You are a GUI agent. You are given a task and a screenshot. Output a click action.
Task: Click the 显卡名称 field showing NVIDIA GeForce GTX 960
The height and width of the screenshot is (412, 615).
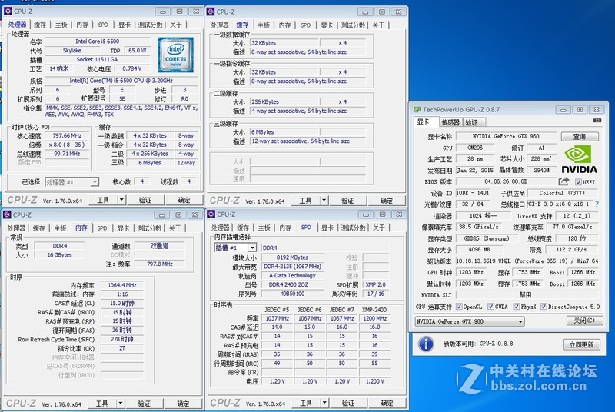506,136
